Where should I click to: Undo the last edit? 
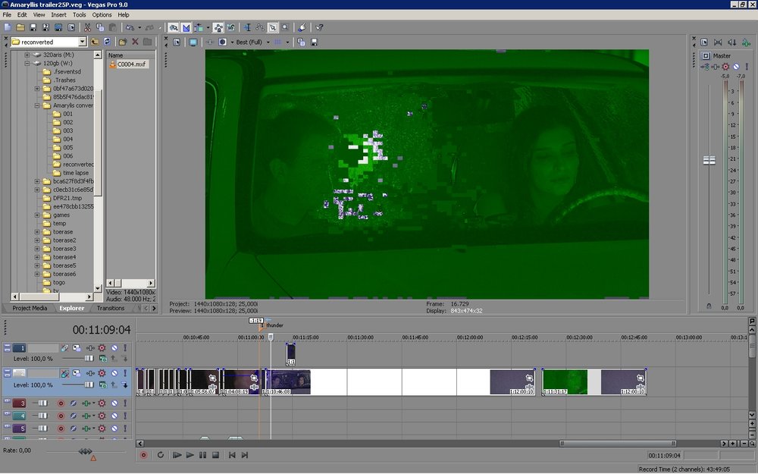click(x=130, y=27)
